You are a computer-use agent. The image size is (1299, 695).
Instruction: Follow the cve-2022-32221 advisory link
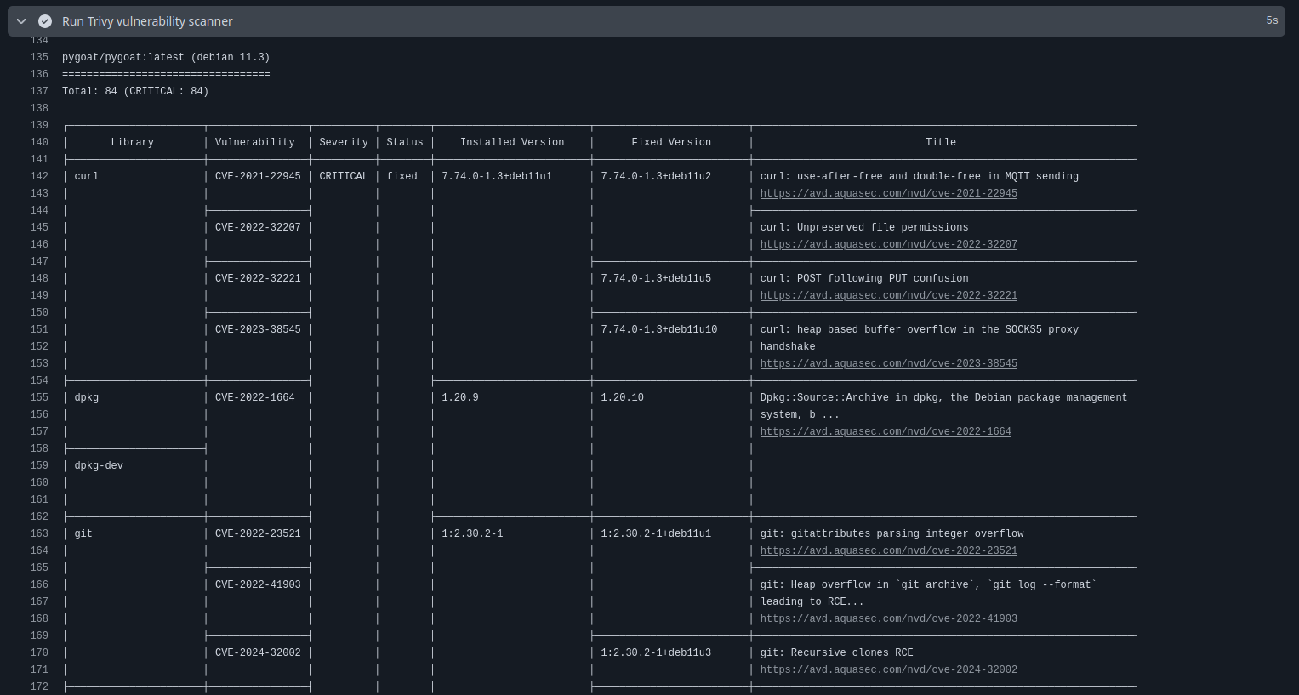coord(888,295)
